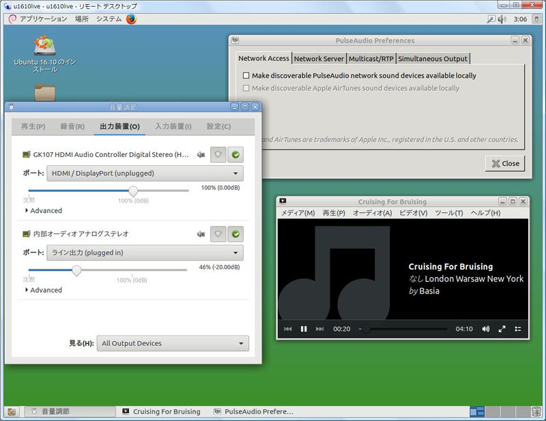Viewport: 546px width, 421px height.
Task: Close the PulseAudio Preferences dialog with Close button
Action: pyautogui.click(x=505, y=163)
